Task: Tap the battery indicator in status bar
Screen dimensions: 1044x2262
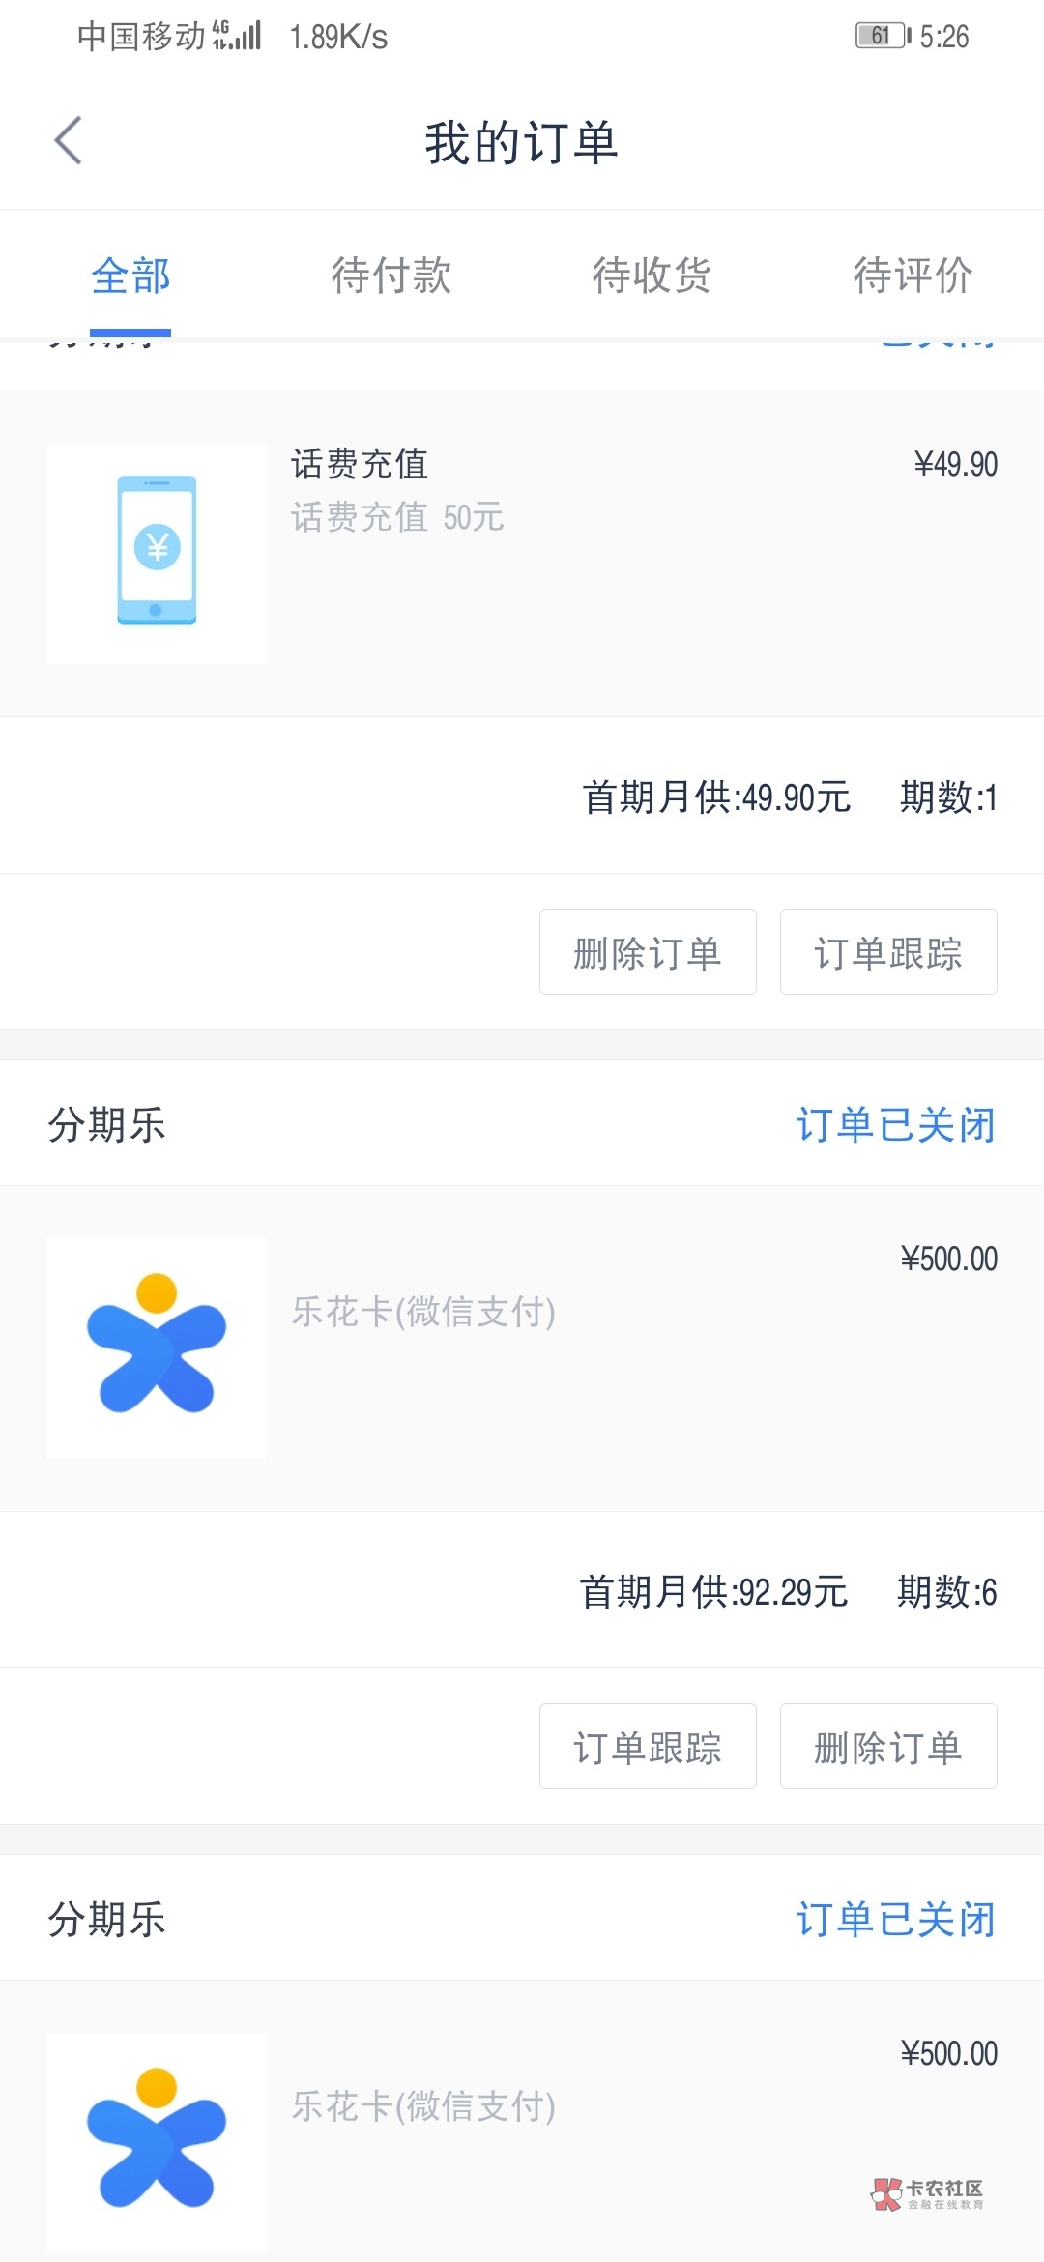Action: click(882, 37)
